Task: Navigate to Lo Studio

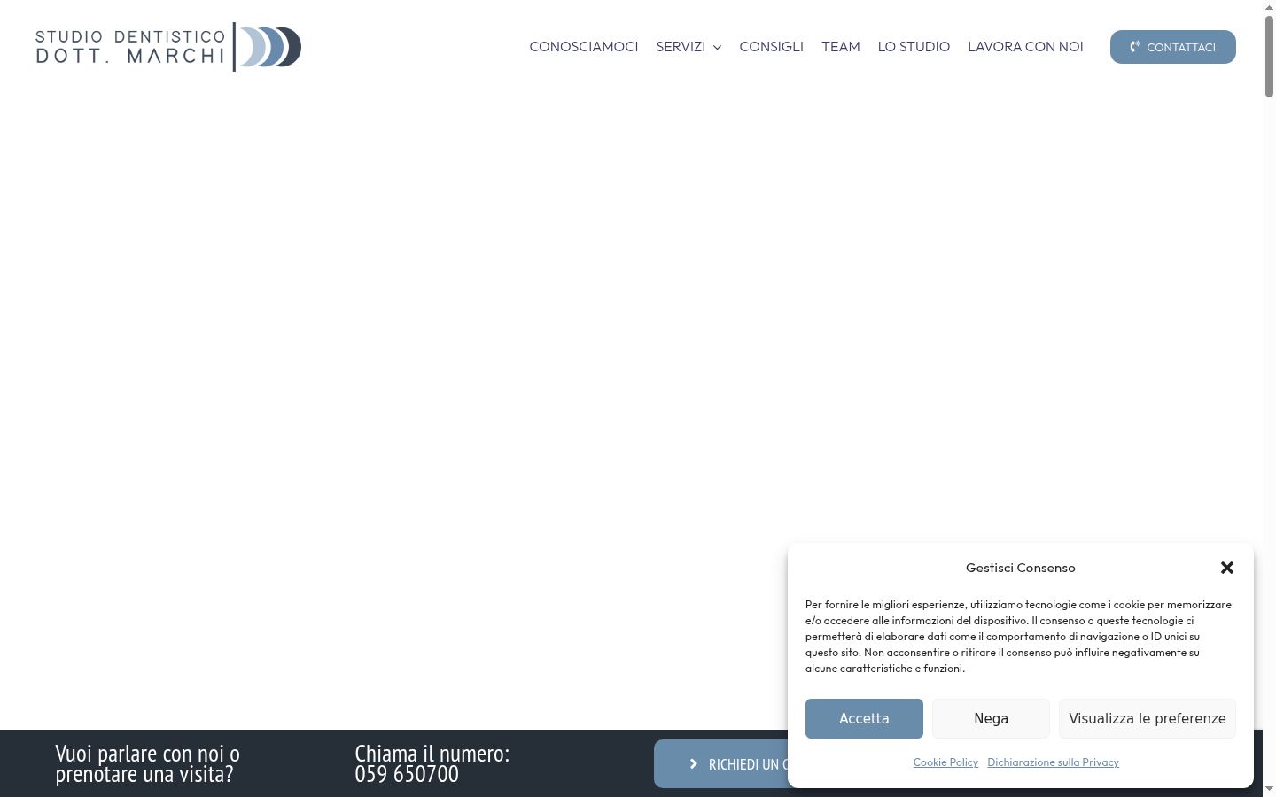Action: pyautogui.click(x=914, y=47)
